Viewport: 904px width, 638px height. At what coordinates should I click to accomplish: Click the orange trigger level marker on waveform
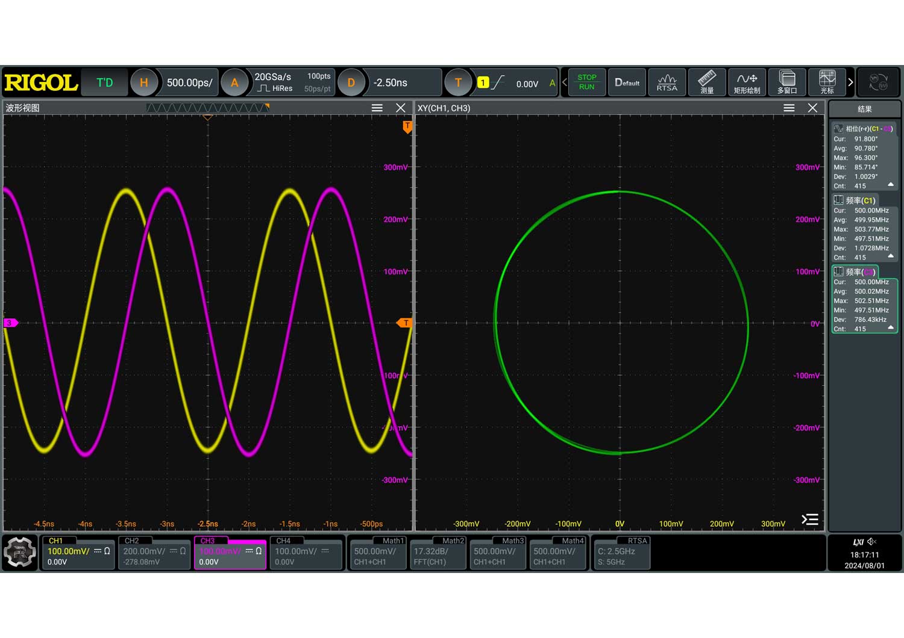pos(404,323)
